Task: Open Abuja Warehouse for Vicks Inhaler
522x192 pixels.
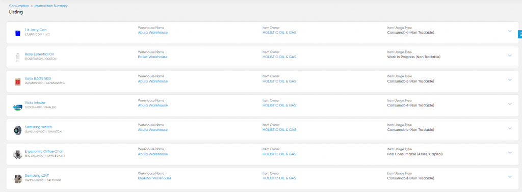Action: coord(153,105)
